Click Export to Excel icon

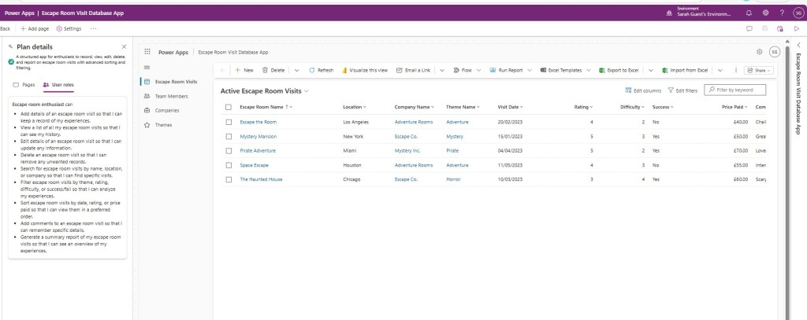point(601,70)
